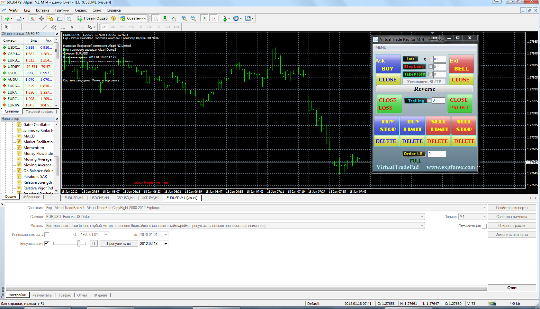Screen dimensions: 540x309
Task: Uncheck the Визуализация checkbox
Action: 47,244
